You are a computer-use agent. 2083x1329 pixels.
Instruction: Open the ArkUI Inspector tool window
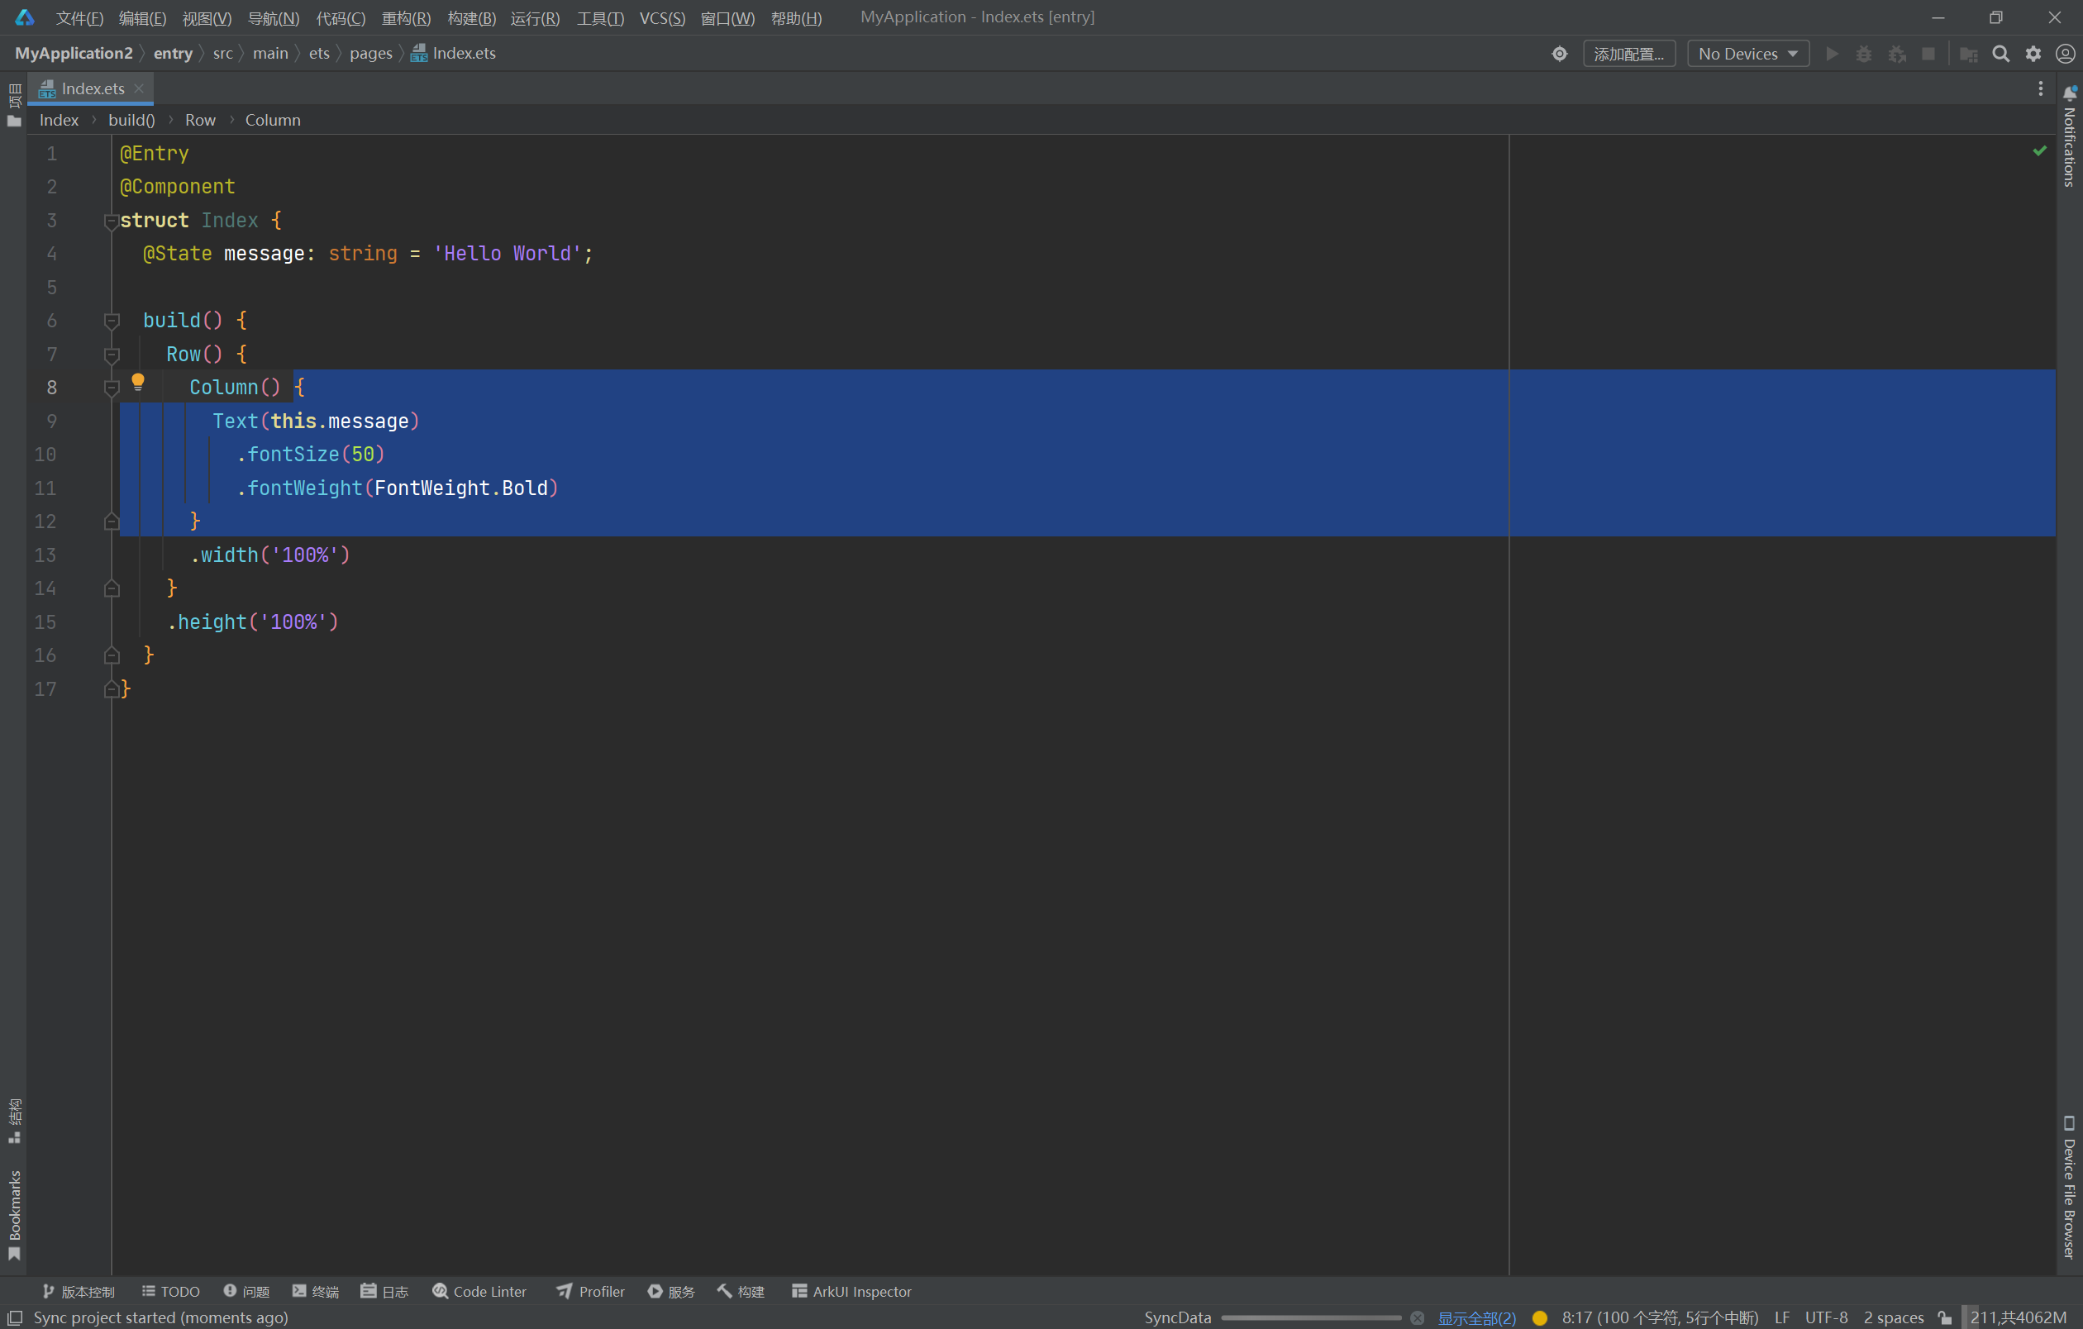click(x=851, y=1291)
